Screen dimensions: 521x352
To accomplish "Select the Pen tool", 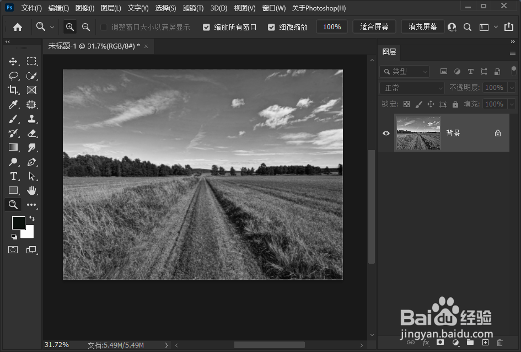I will point(31,162).
